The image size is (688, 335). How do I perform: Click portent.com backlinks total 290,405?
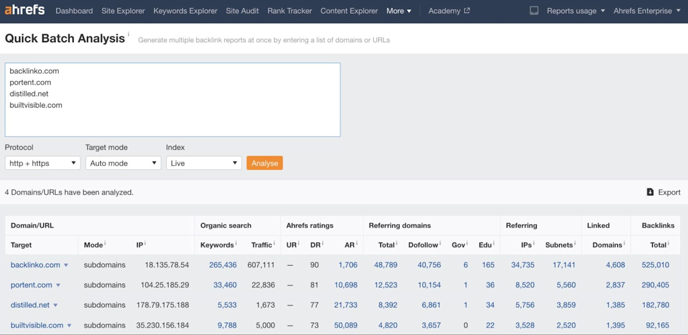coord(656,285)
